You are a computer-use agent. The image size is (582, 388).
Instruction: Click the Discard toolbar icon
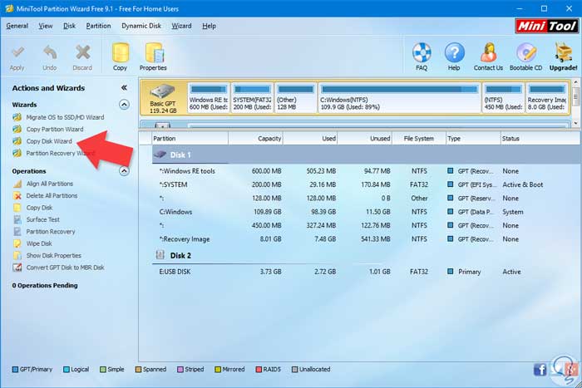tap(82, 53)
